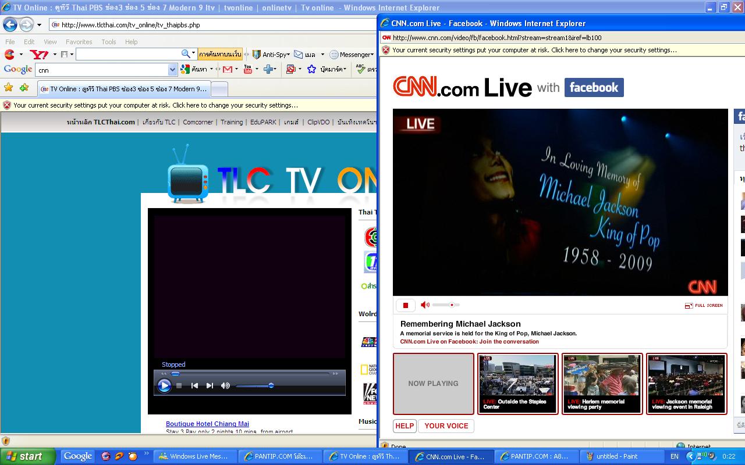Stop the CNN live video with red square

coord(406,305)
